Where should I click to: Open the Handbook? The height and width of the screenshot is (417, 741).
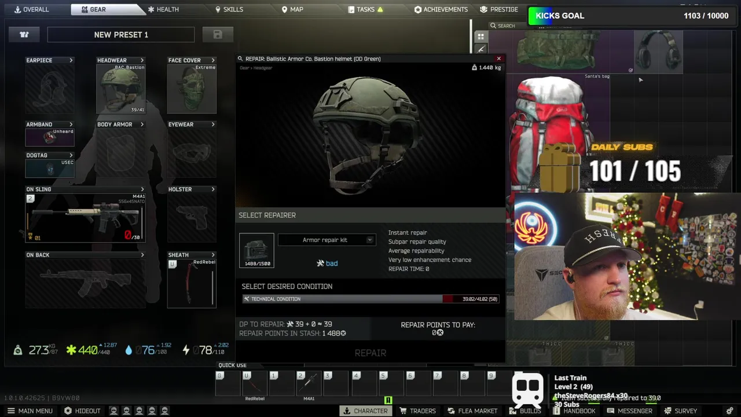pos(574,411)
